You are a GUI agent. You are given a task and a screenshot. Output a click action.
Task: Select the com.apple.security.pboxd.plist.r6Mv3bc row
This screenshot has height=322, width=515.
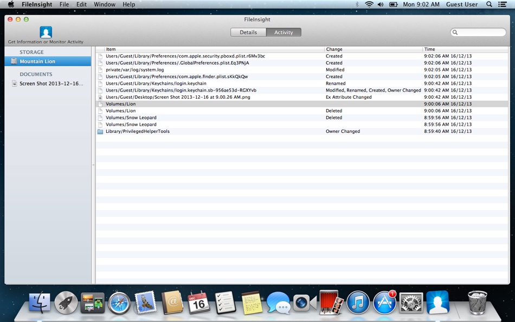click(302, 56)
